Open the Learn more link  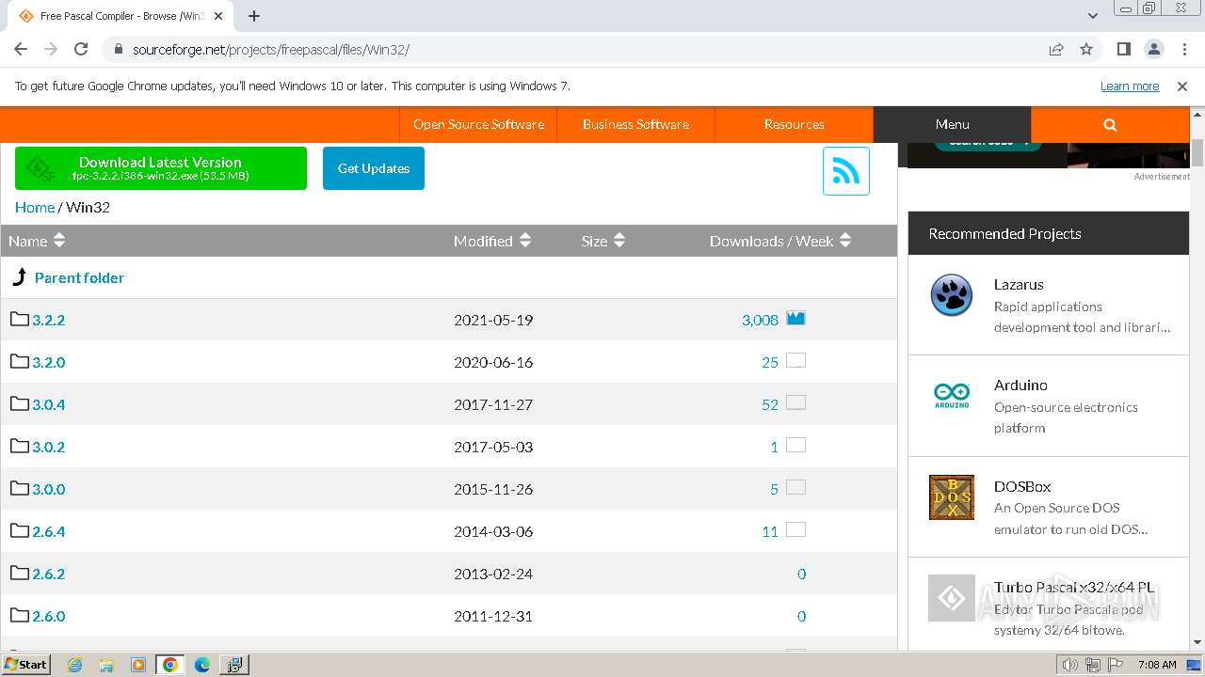(1130, 86)
